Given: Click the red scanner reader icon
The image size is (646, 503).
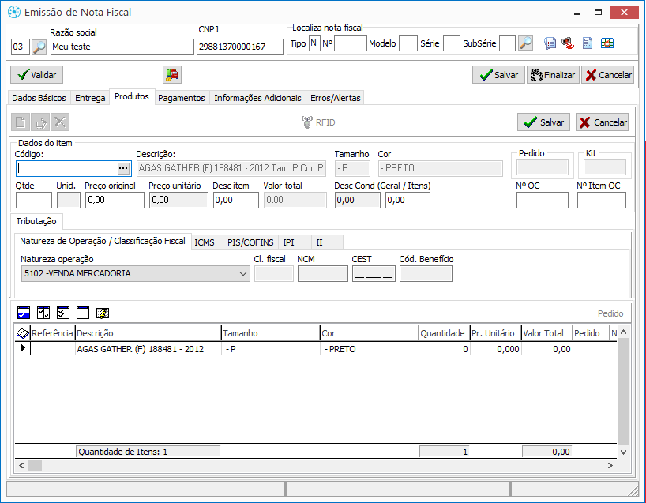Looking at the screenshot, I should pyautogui.click(x=568, y=43).
